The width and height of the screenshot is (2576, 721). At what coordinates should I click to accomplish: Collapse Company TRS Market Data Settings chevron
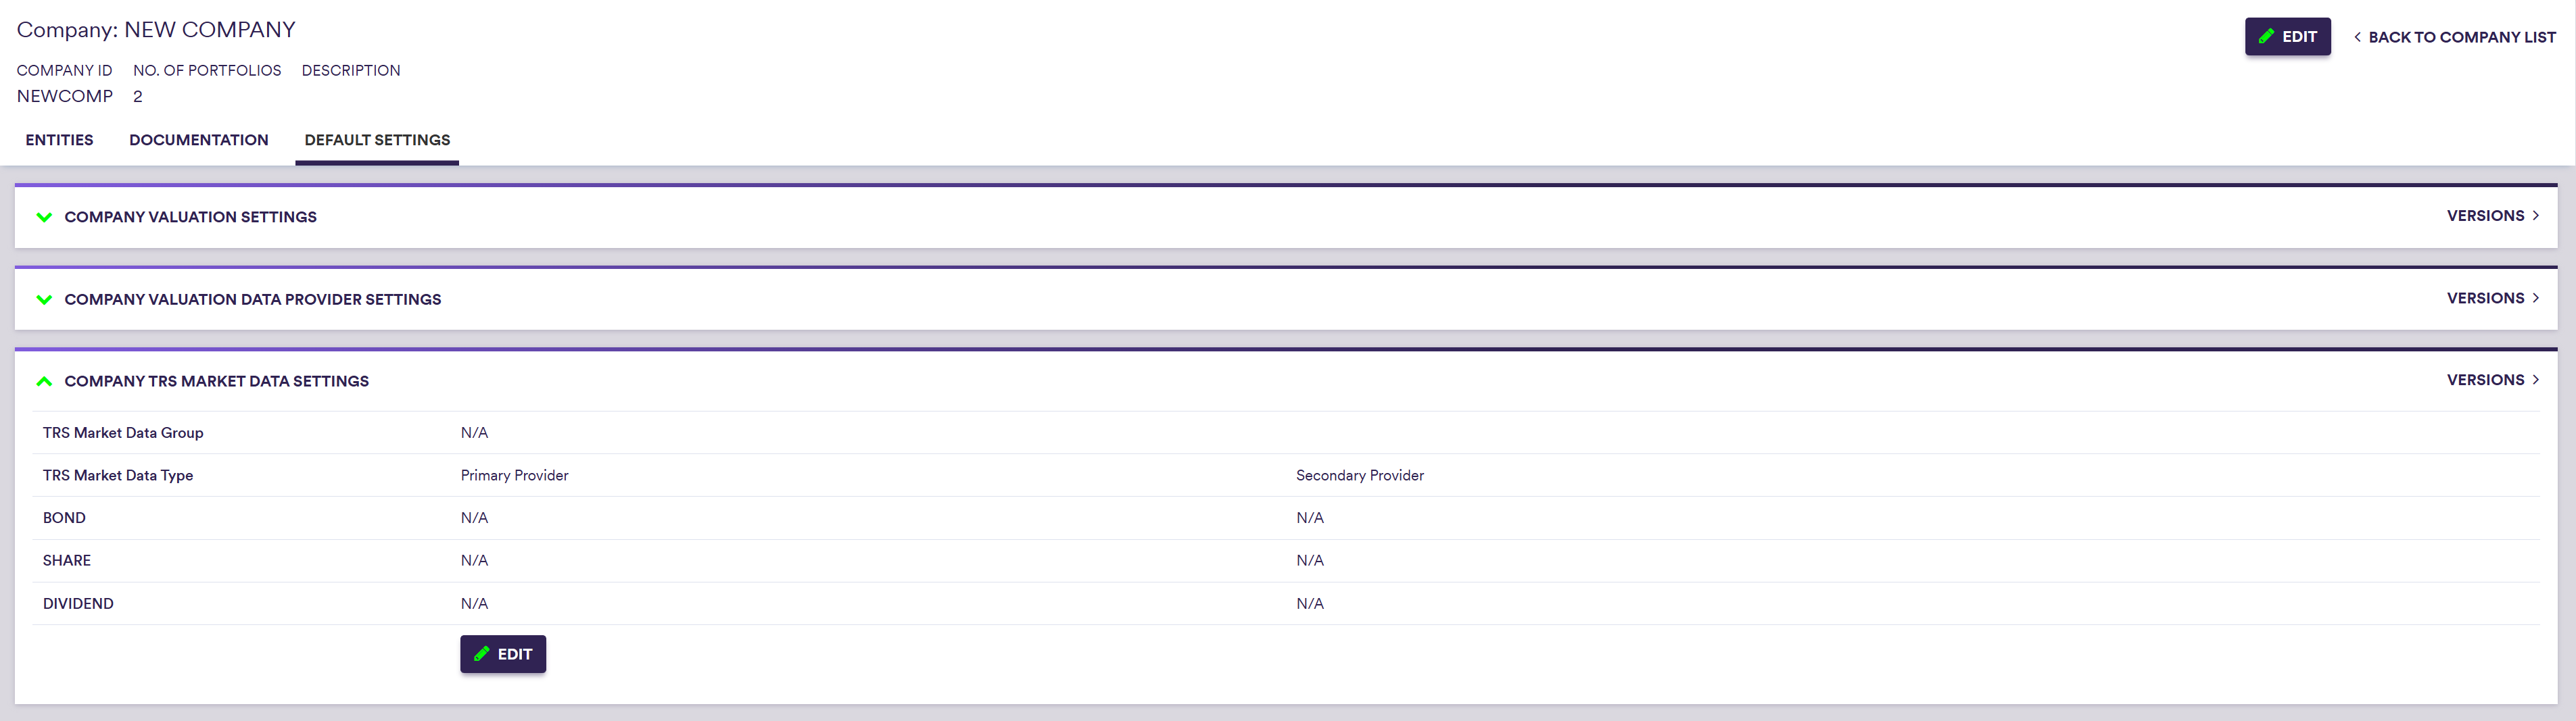point(44,381)
